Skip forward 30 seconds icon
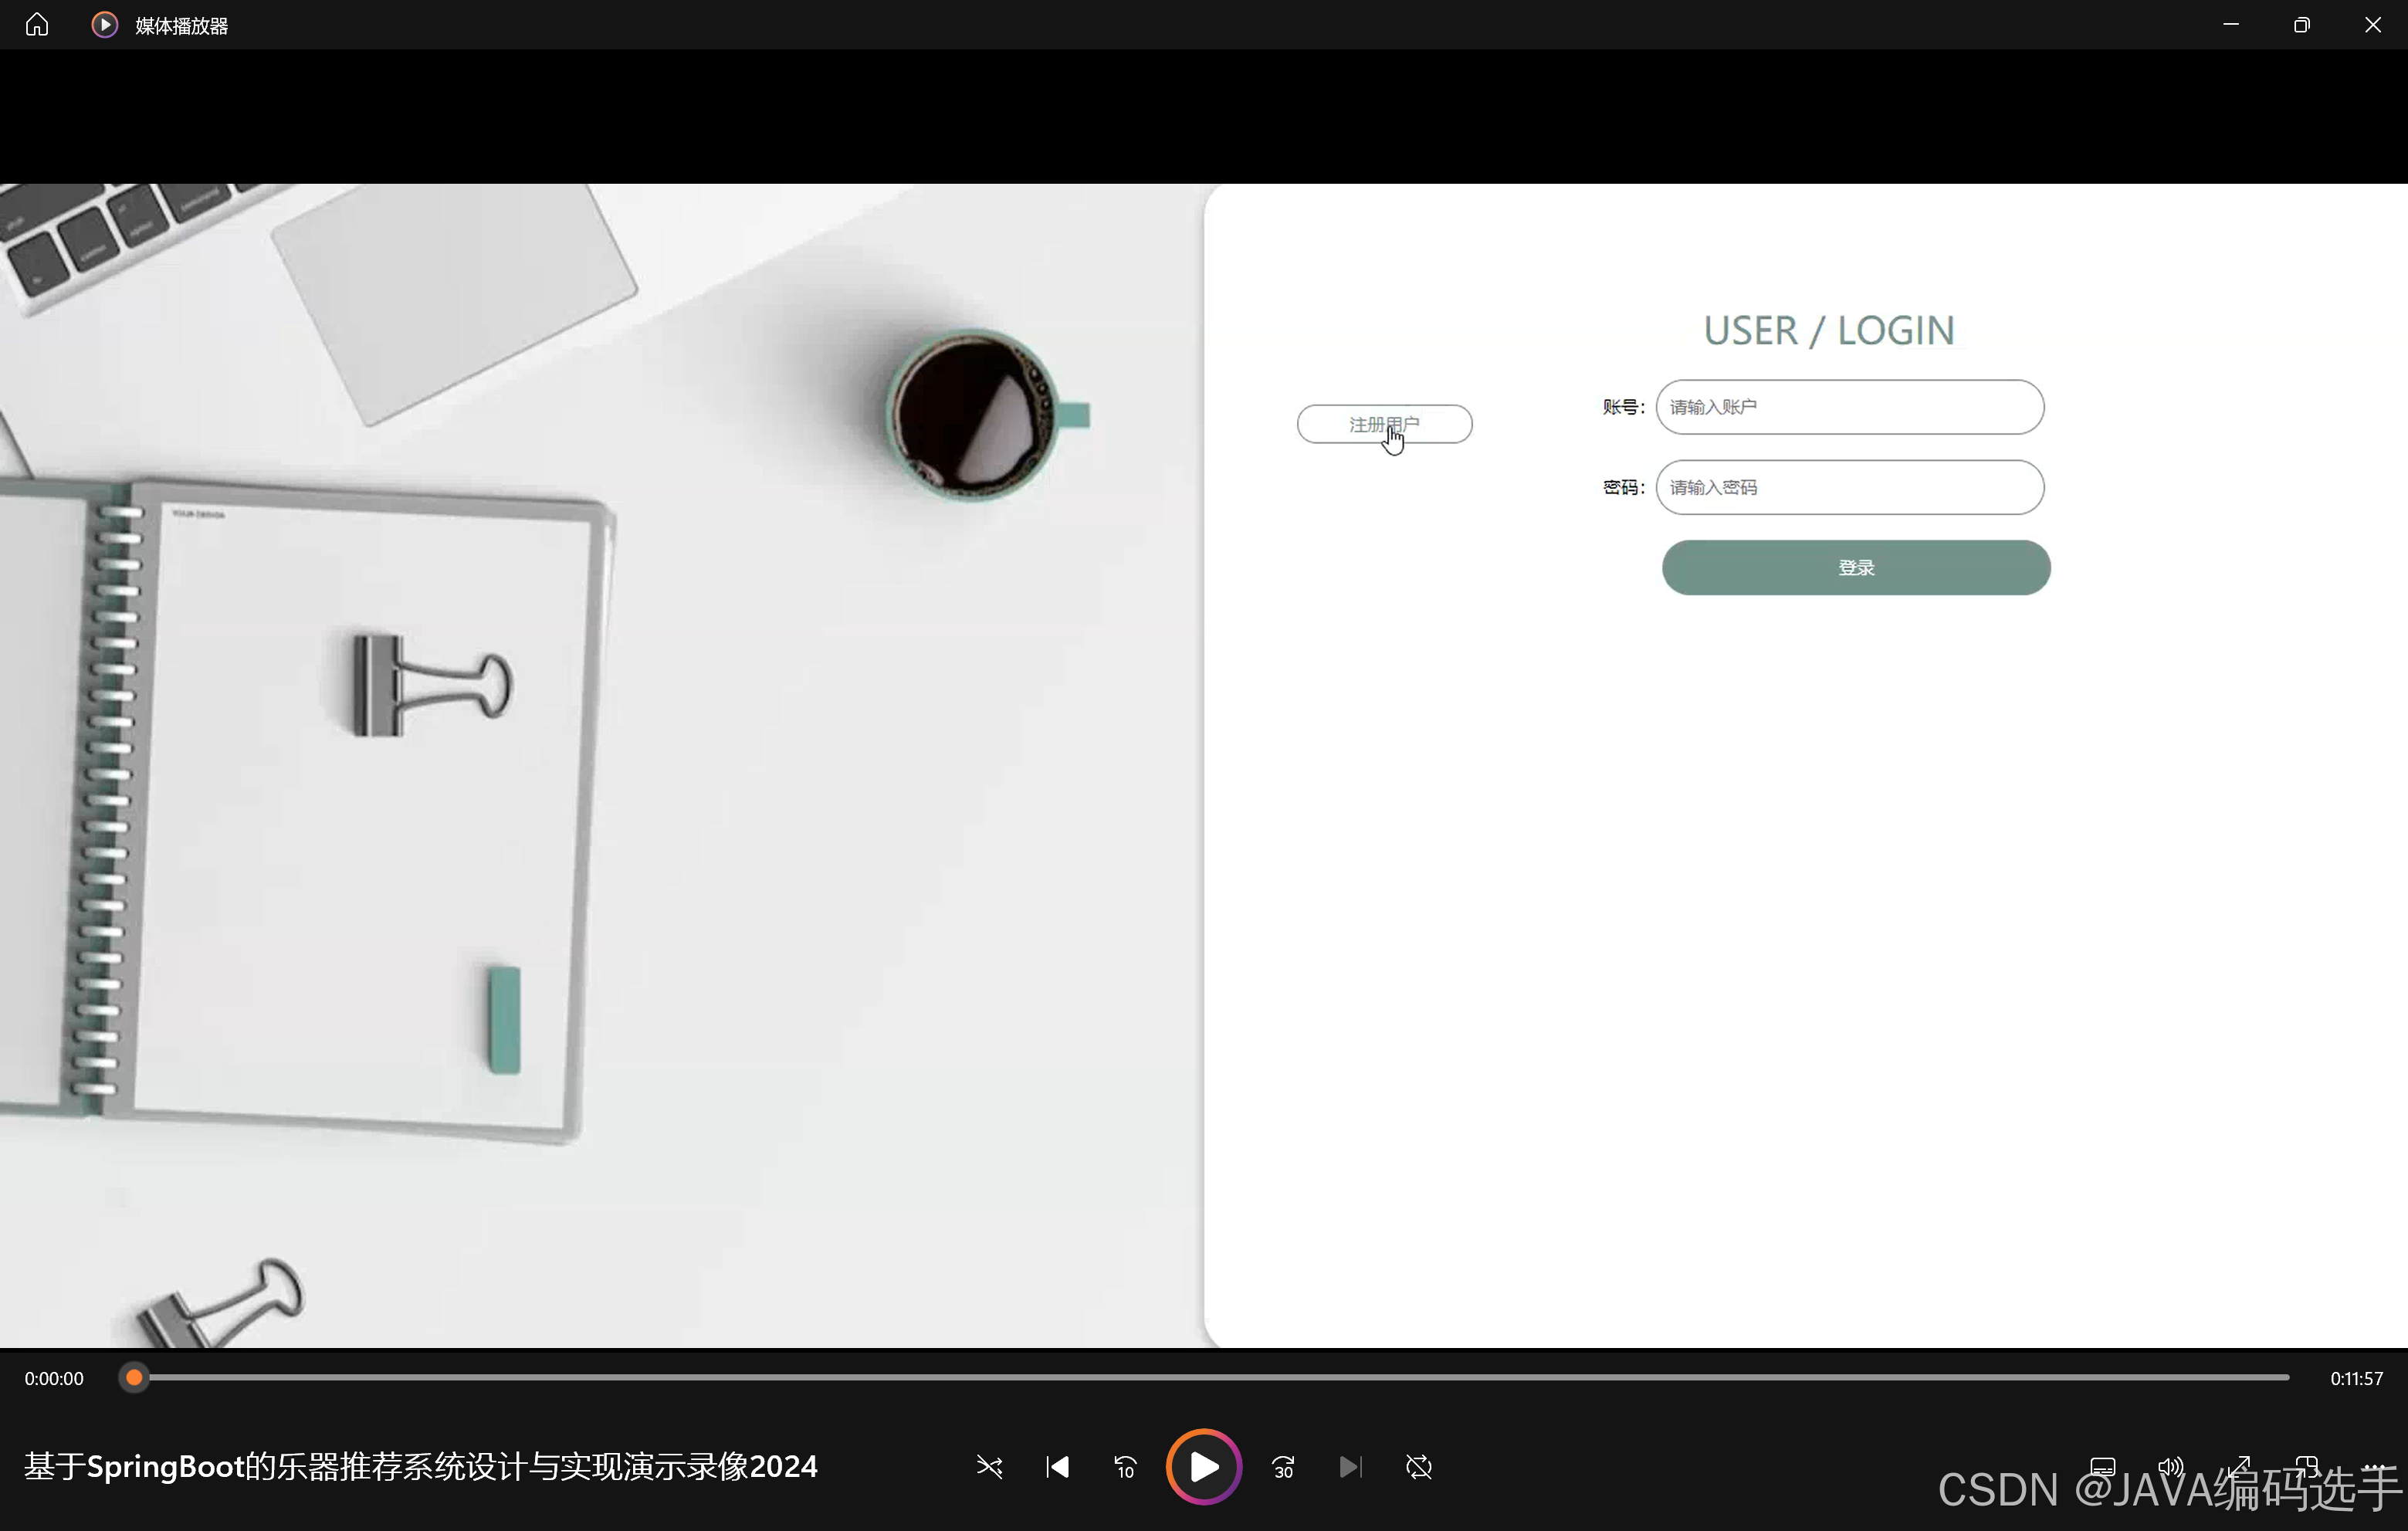Viewport: 2408px width, 1531px height. click(x=1283, y=1467)
